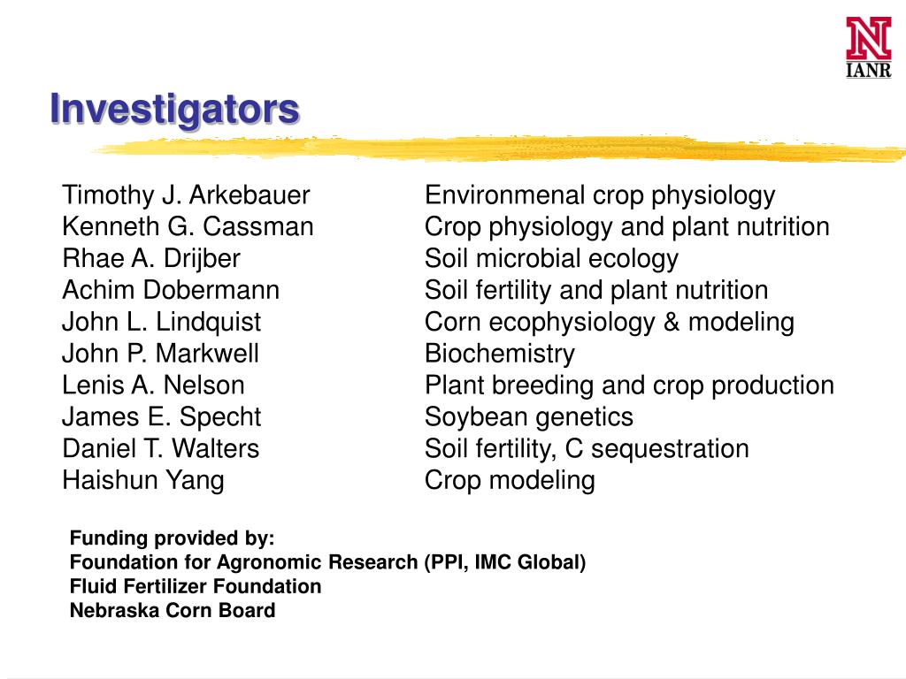The image size is (906, 679).
Task: Click Corn ecophysiology & modeling text
Action: click(x=610, y=323)
